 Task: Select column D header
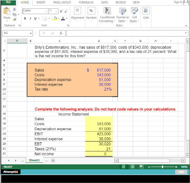(99, 41)
